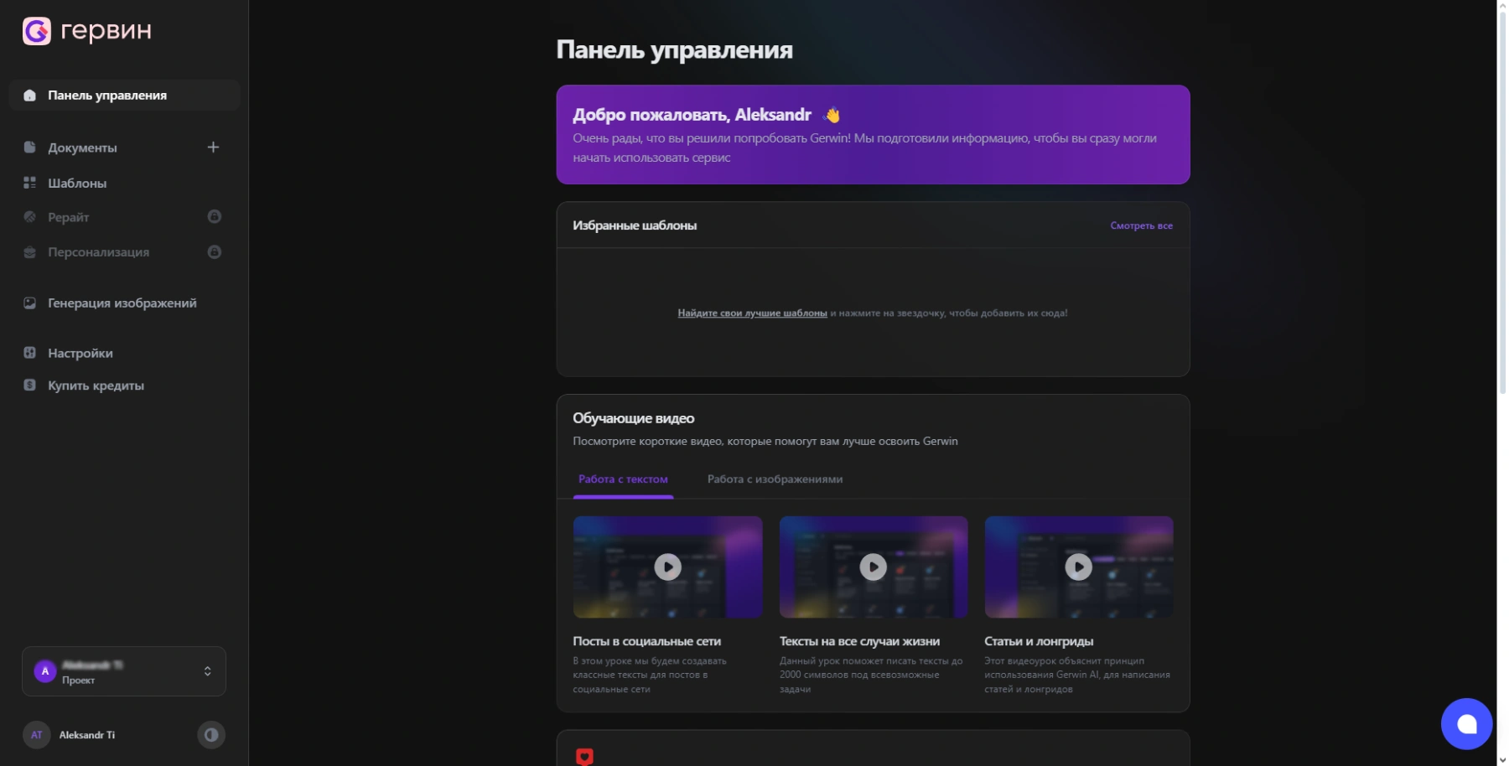Click the Buy Credits coin icon
This screenshot has height=766, width=1509.
point(30,386)
